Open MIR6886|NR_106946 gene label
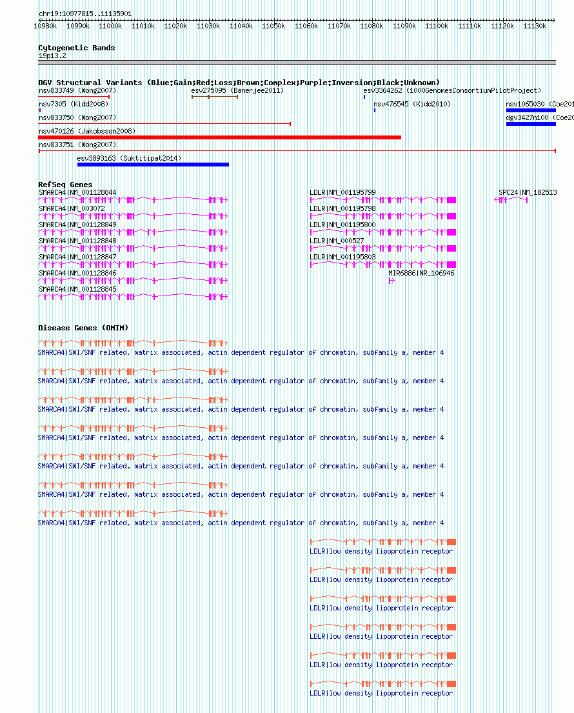The height and width of the screenshot is (713, 574). point(421,274)
